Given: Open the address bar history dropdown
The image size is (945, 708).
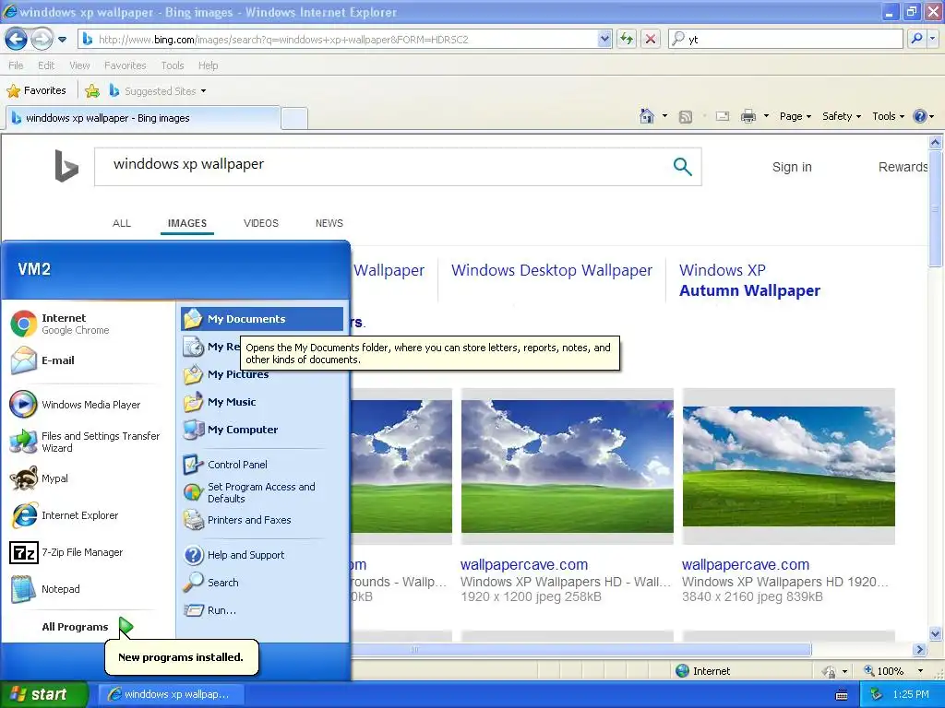Looking at the screenshot, I should [604, 39].
